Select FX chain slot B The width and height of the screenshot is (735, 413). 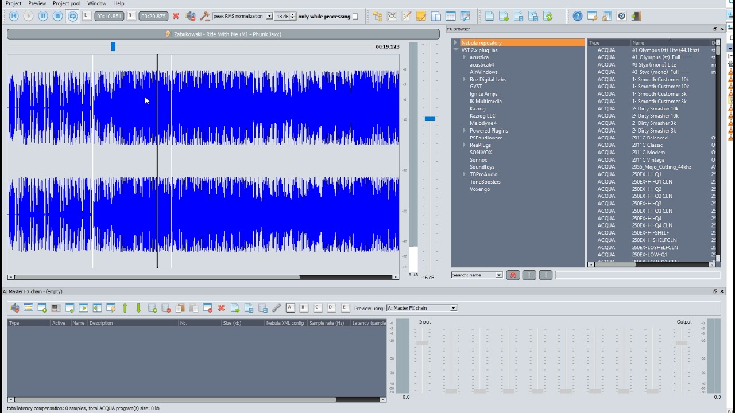tap(304, 308)
